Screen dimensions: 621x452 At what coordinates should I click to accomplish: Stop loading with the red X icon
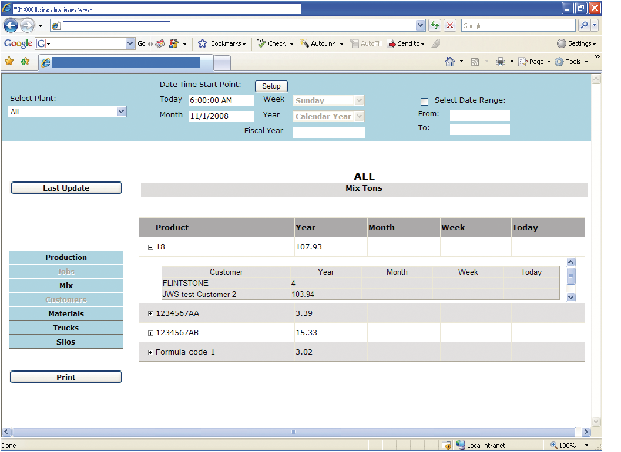click(x=450, y=25)
